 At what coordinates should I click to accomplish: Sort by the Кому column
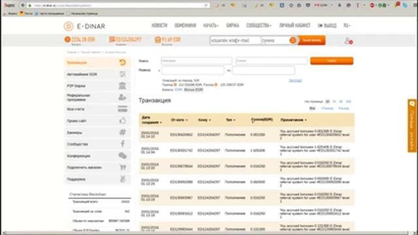[204, 120]
